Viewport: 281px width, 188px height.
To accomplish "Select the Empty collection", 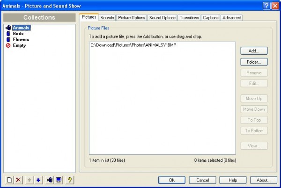I will 19,45.
